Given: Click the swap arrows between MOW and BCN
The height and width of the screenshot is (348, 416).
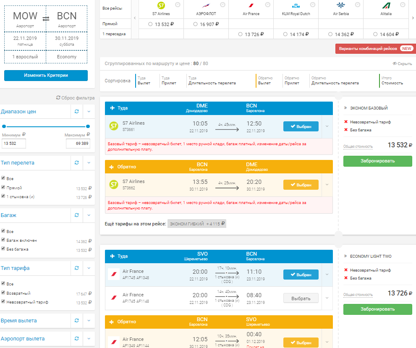Looking at the screenshot, I should click(x=46, y=18).
